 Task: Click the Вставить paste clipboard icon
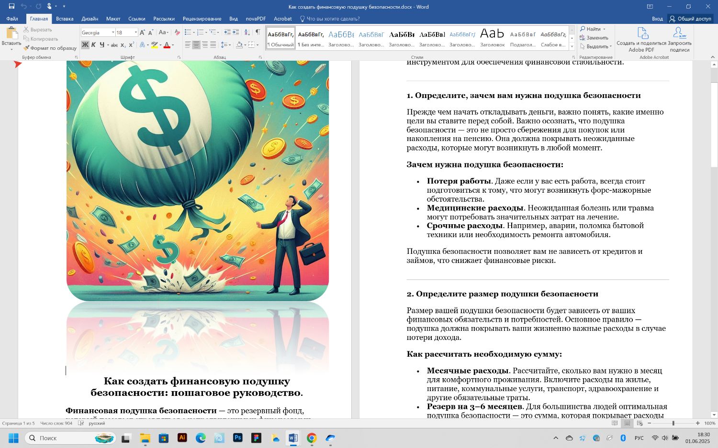point(11,33)
